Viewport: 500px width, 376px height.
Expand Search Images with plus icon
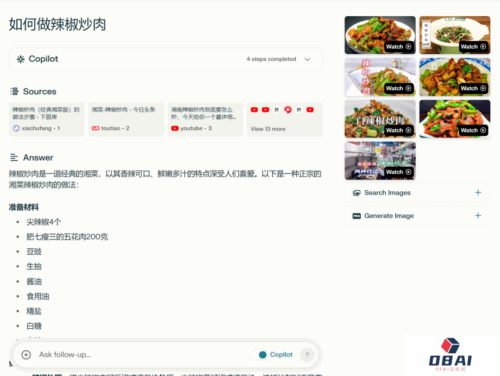coord(478,193)
